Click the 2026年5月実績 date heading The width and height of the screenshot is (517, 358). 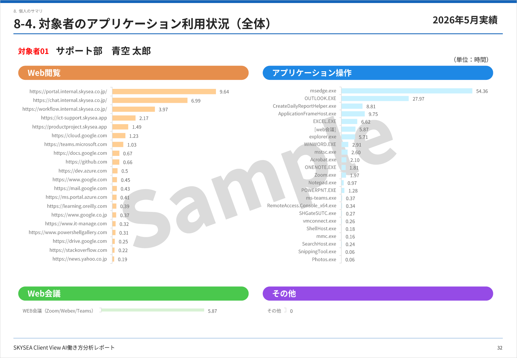(465, 20)
